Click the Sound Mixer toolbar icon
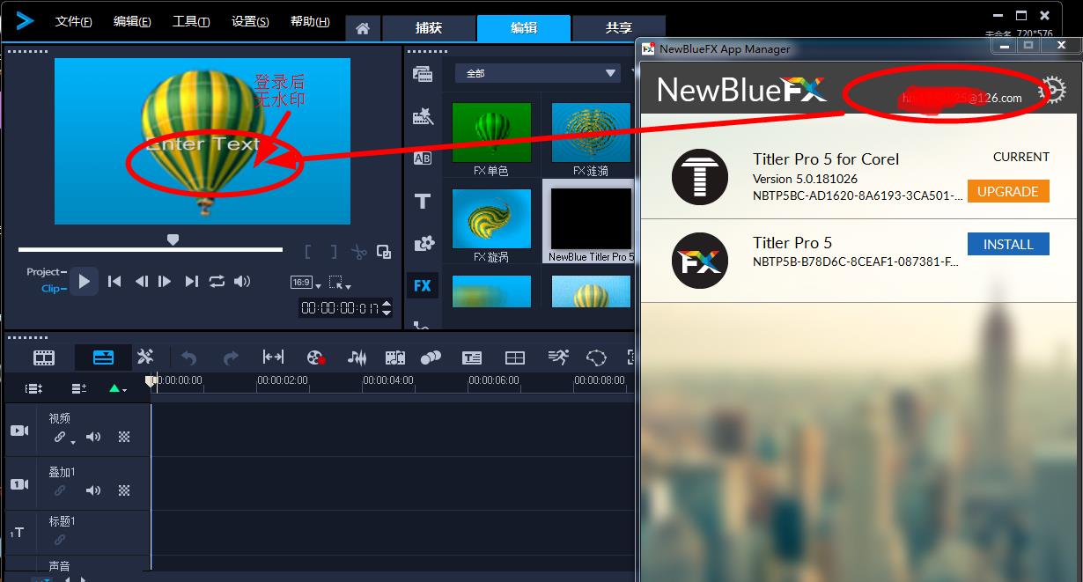 pos(357,357)
